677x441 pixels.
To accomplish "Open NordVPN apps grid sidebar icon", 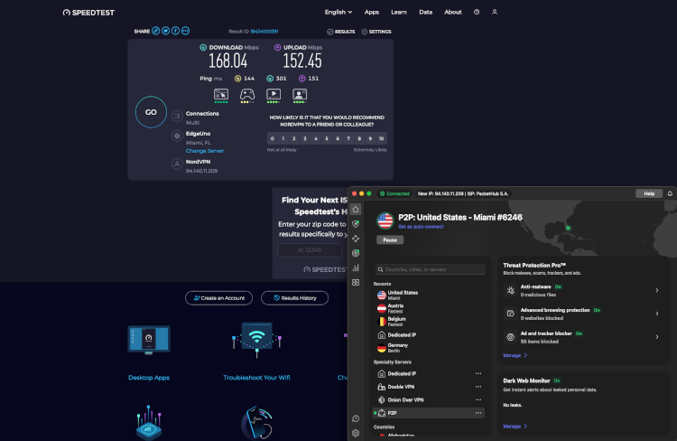I will [356, 282].
